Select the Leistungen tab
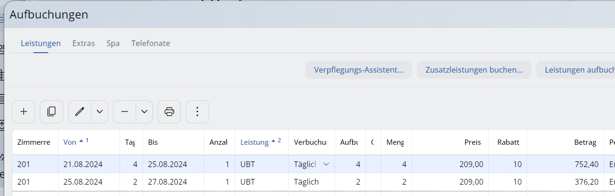 (41, 43)
